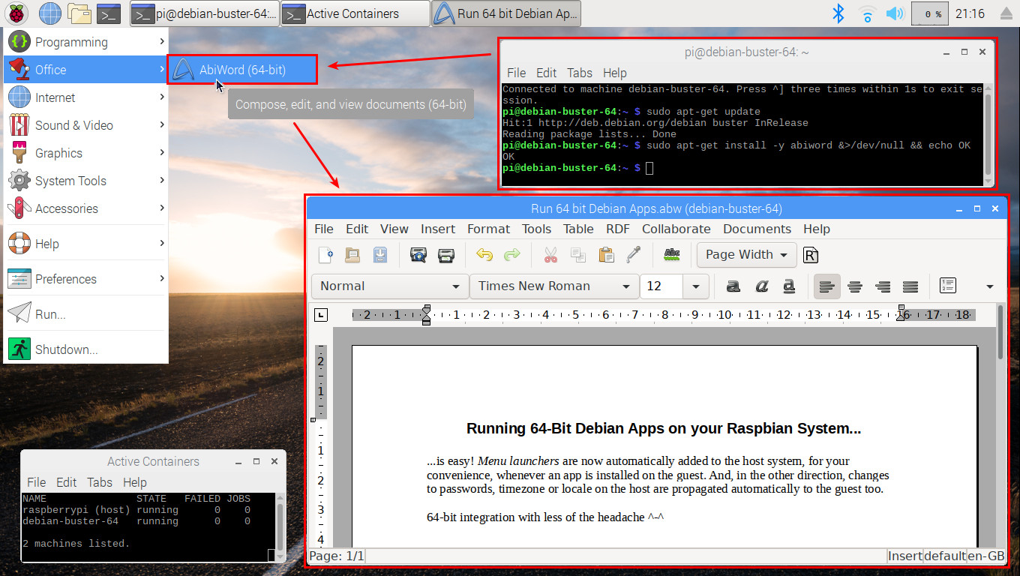The height and width of the screenshot is (576, 1020).
Task: Open the Preferences submenu
Action: (85, 279)
